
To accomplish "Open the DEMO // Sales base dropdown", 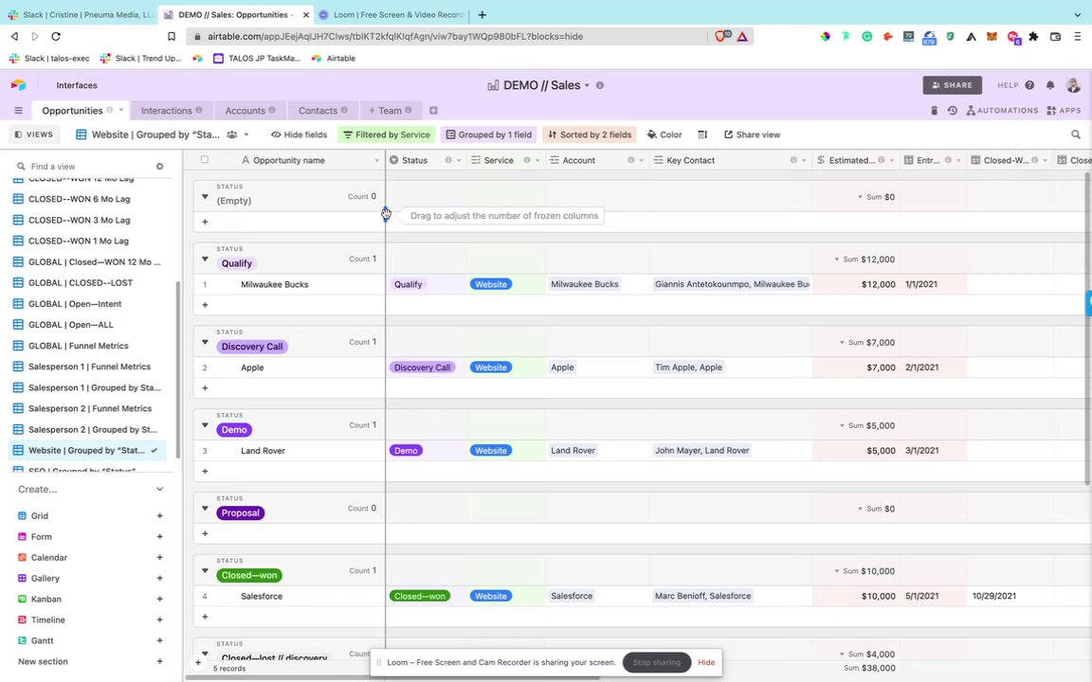I will pyautogui.click(x=587, y=85).
